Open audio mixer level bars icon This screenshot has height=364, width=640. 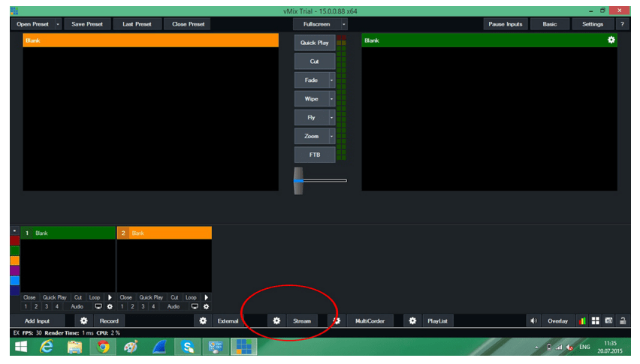click(x=582, y=320)
